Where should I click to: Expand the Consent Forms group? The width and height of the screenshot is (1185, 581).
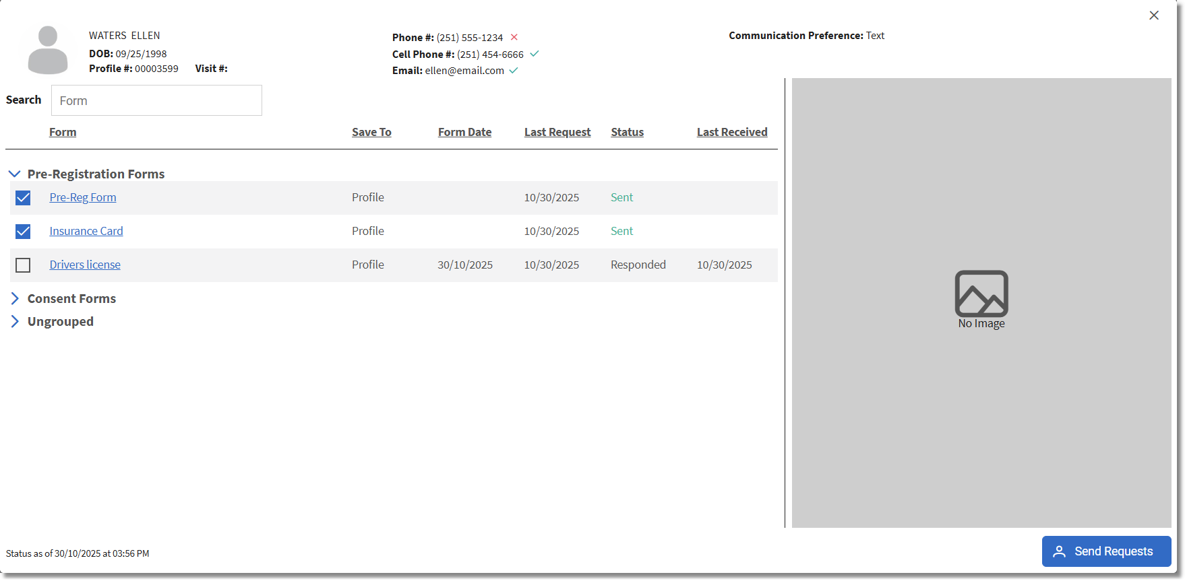15,298
